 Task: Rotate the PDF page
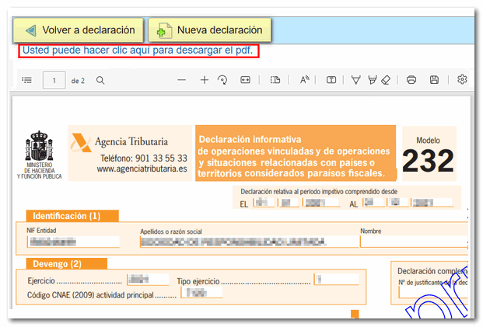(x=222, y=80)
